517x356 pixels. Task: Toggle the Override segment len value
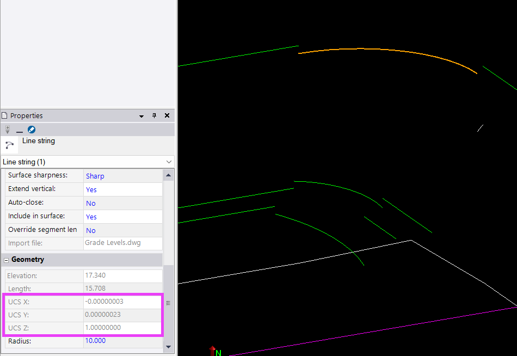tap(122, 230)
